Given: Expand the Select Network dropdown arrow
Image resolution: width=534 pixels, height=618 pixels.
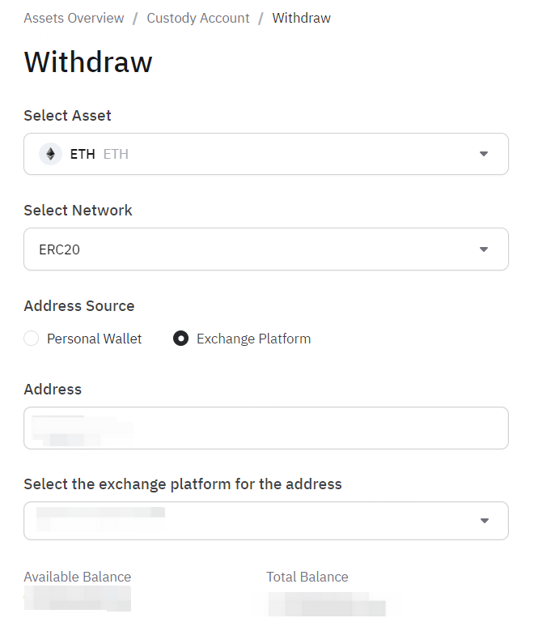Looking at the screenshot, I should 484,249.
